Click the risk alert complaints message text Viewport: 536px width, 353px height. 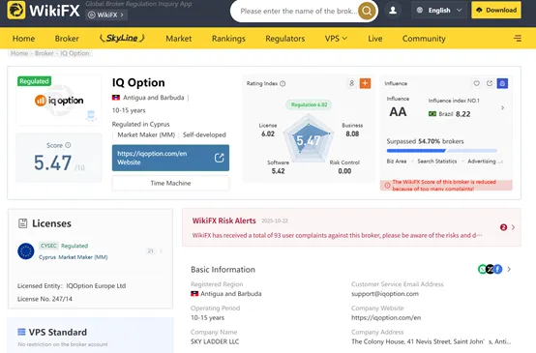(337, 235)
